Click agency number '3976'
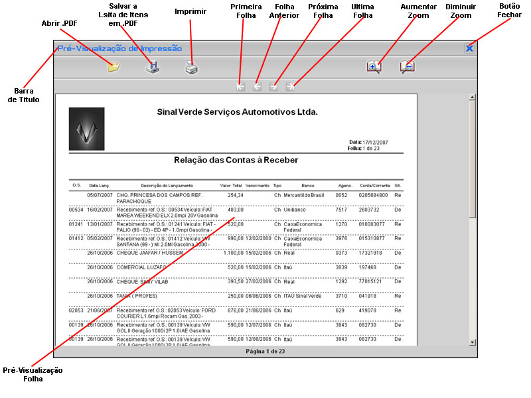 coord(341,238)
